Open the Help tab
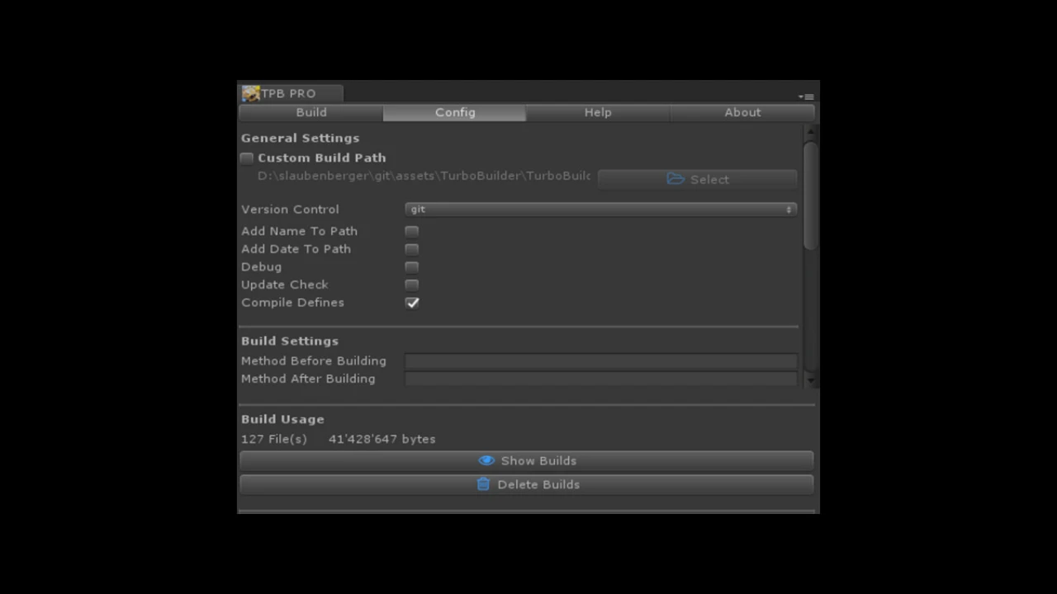The image size is (1057, 594). point(598,112)
